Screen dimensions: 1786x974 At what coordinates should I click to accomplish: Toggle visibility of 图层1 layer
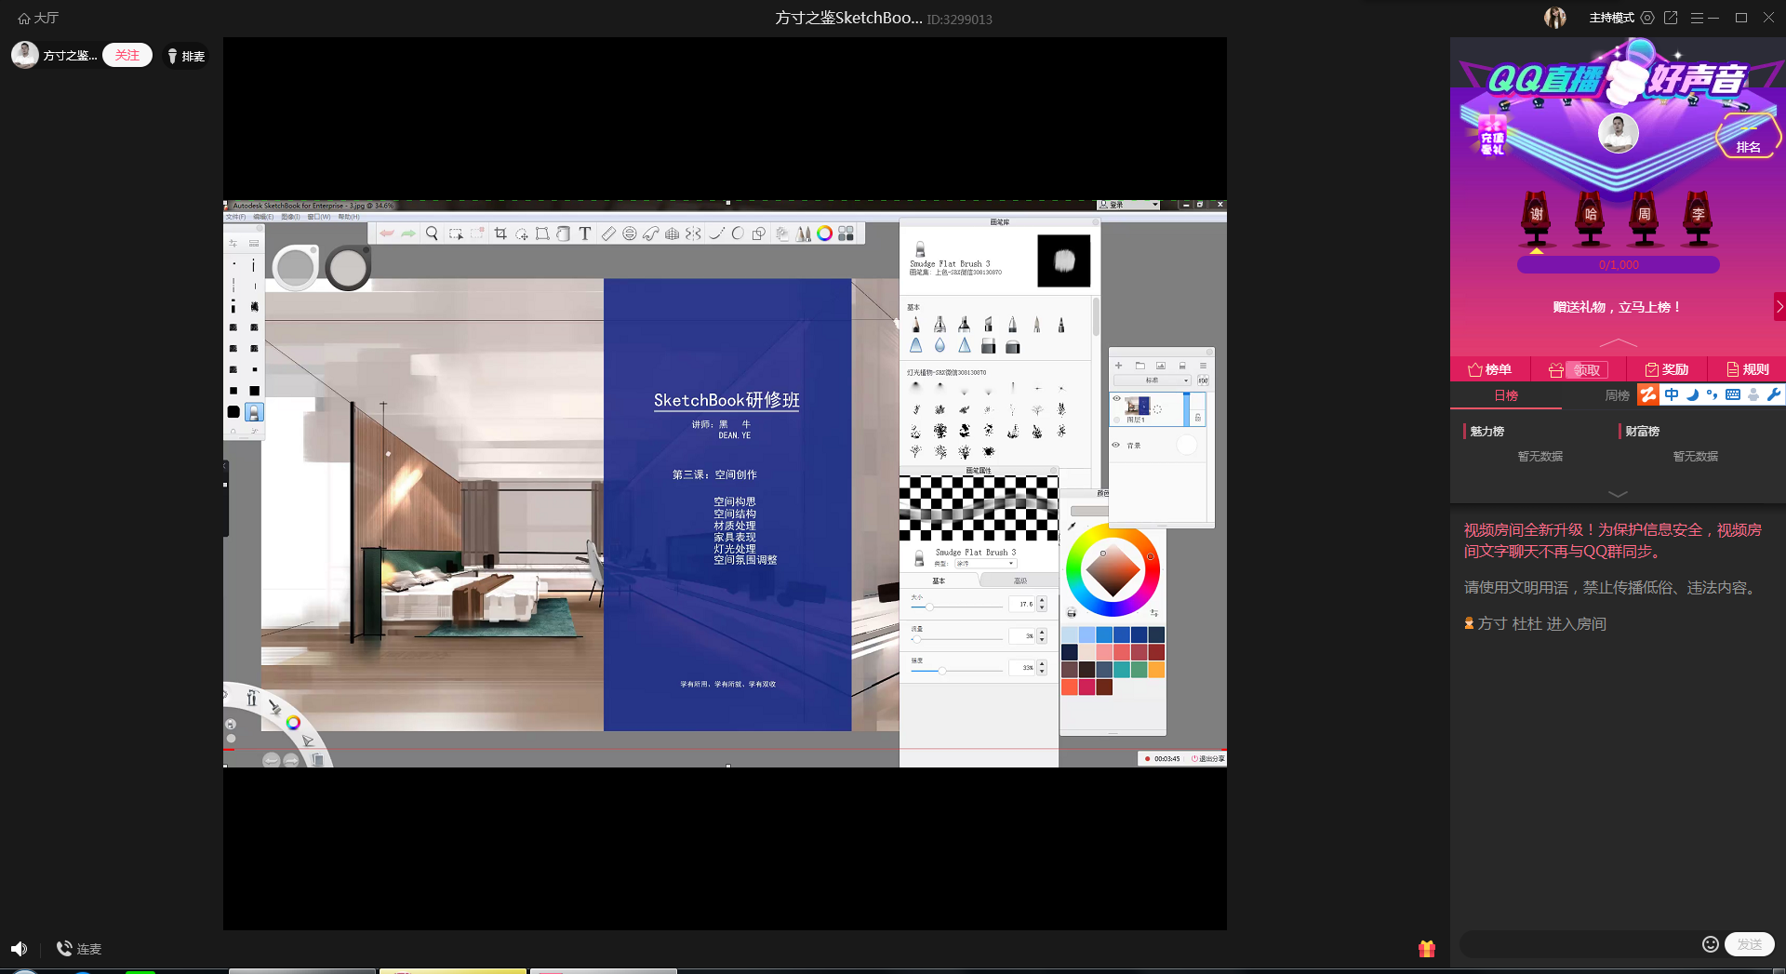point(1117,399)
